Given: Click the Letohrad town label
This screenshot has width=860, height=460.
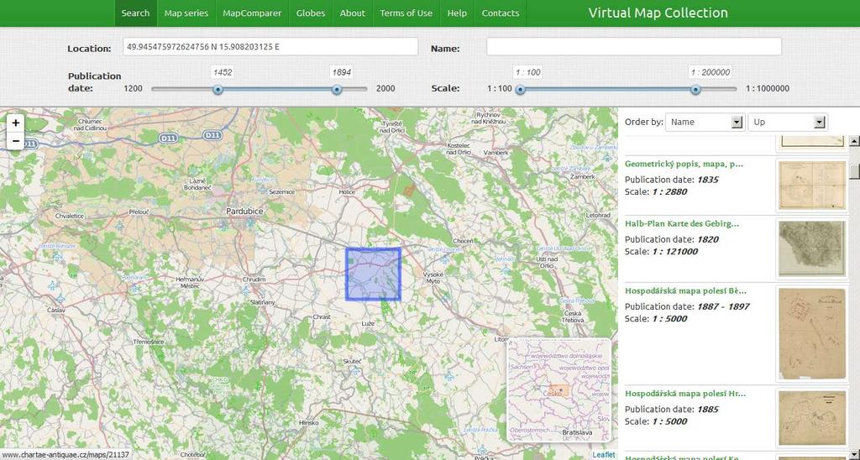Looking at the screenshot, I should (x=598, y=216).
